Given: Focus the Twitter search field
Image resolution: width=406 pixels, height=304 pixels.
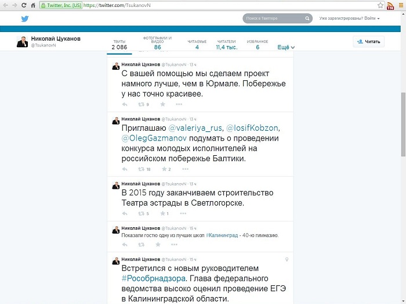Looking at the screenshot, I should [x=274, y=19].
